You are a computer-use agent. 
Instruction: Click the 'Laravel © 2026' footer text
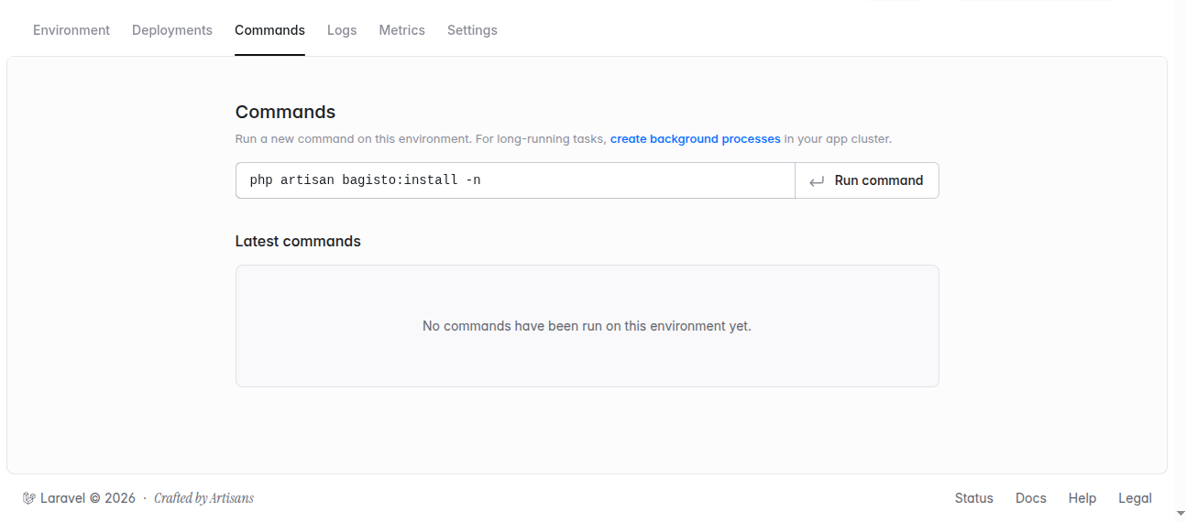[88, 498]
